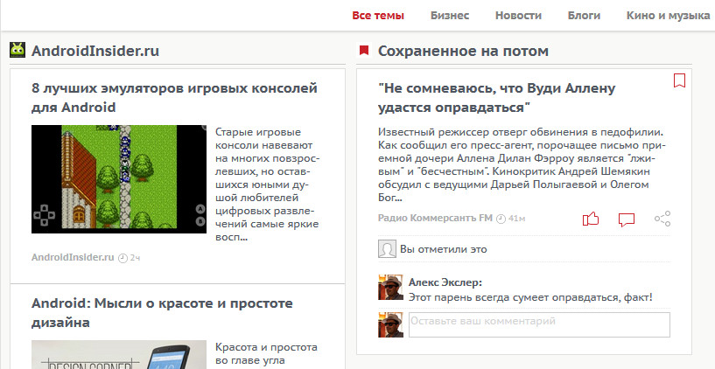Open comments via the speech bubble icon

626,219
